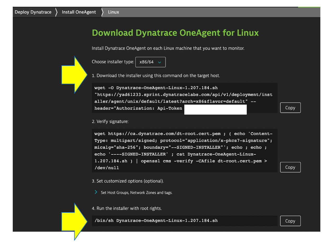Image resolution: width=329 pixels, height=246 pixels.
Task: Copy the wget download installer command
Action: tap(290, 108)
